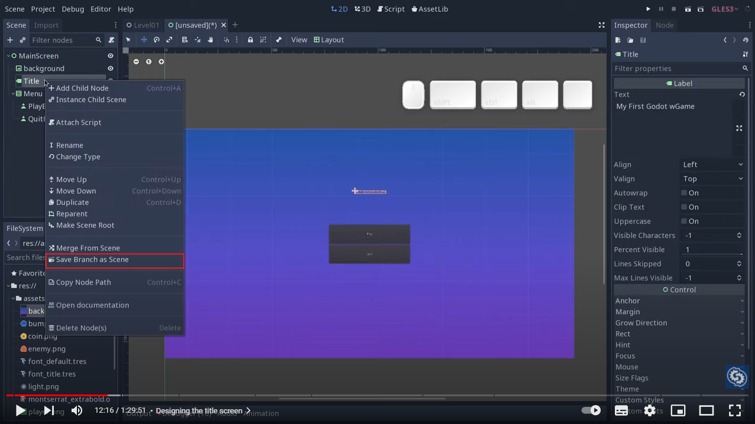The image size is (755, 424).
Task: Click the change pivot tool icon
Action: click(197, 40)
